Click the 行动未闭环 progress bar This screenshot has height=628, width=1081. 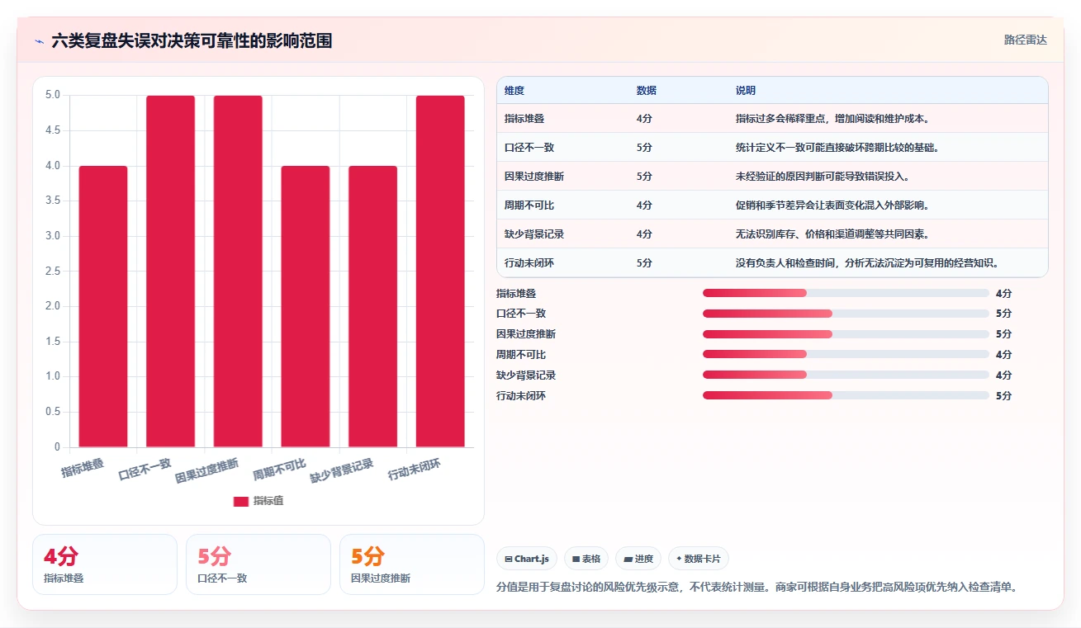[846, 396]
